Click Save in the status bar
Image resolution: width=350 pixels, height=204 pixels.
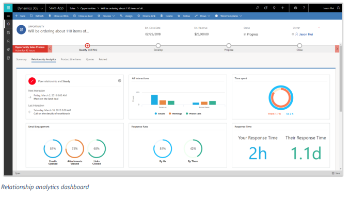click(x=336, y=173)
